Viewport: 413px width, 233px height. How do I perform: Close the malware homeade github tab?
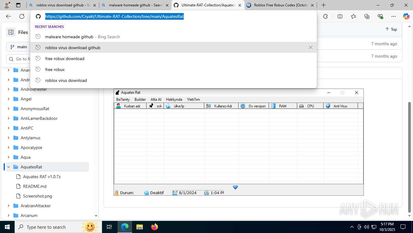click(168, 5)
